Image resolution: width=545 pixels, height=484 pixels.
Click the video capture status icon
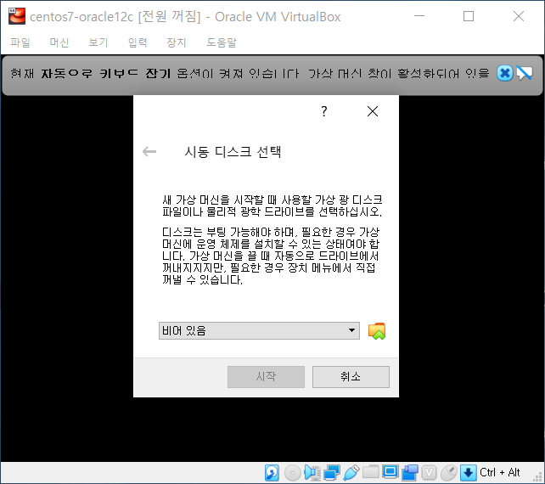(410, 473)
